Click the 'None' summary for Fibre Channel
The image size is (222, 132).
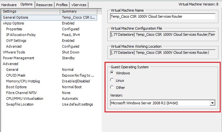coord(66,93)
